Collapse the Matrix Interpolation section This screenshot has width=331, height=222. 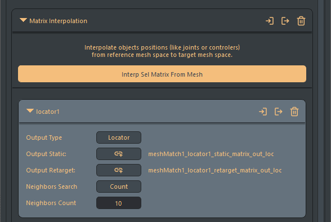click(23, 20)
